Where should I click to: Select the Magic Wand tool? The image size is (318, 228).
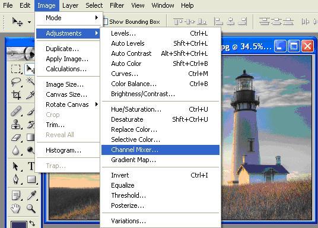pyautogui.click(x=30, y=82)
